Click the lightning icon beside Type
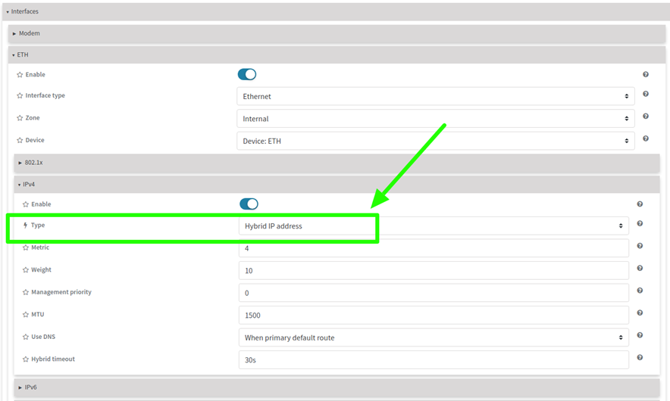Viewport: 670px width, 401px height. point(25,225)
